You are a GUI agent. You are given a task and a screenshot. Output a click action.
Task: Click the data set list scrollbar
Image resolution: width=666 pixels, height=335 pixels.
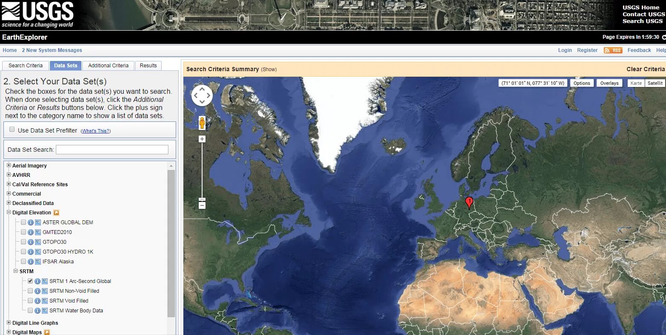tap(171, 243)
